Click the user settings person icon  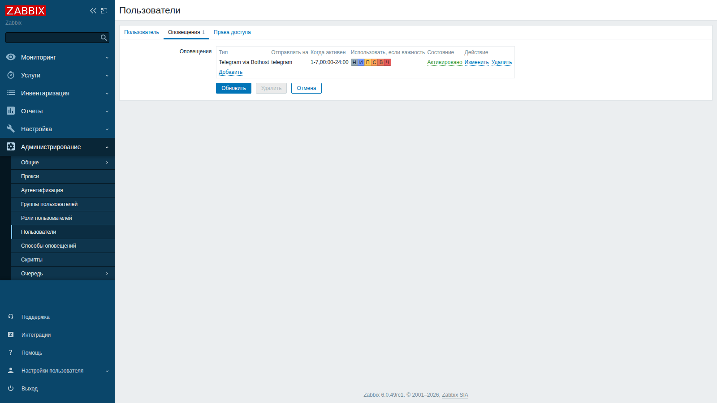[x=11, y=370]
